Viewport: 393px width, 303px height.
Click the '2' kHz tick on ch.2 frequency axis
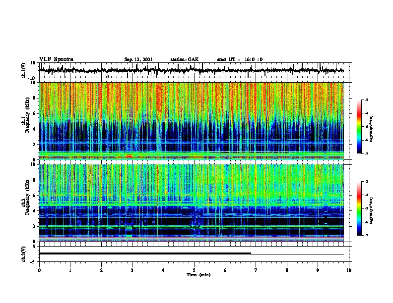coord(34,226)
